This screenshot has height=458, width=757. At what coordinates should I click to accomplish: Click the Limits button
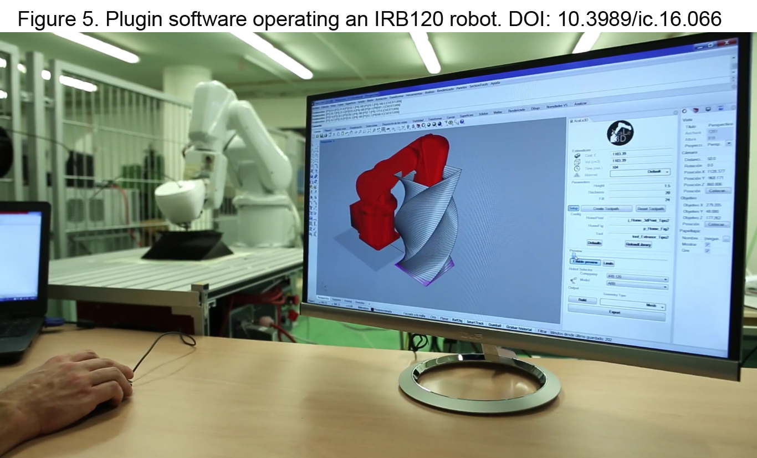click(x=608, y=263)
